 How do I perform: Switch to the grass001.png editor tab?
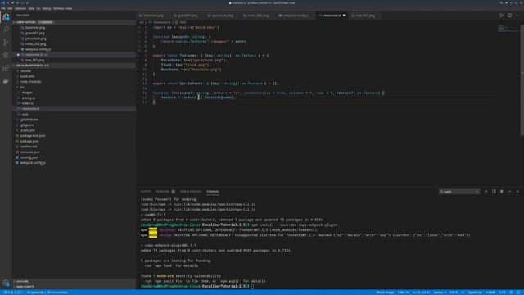coord(187,16)
